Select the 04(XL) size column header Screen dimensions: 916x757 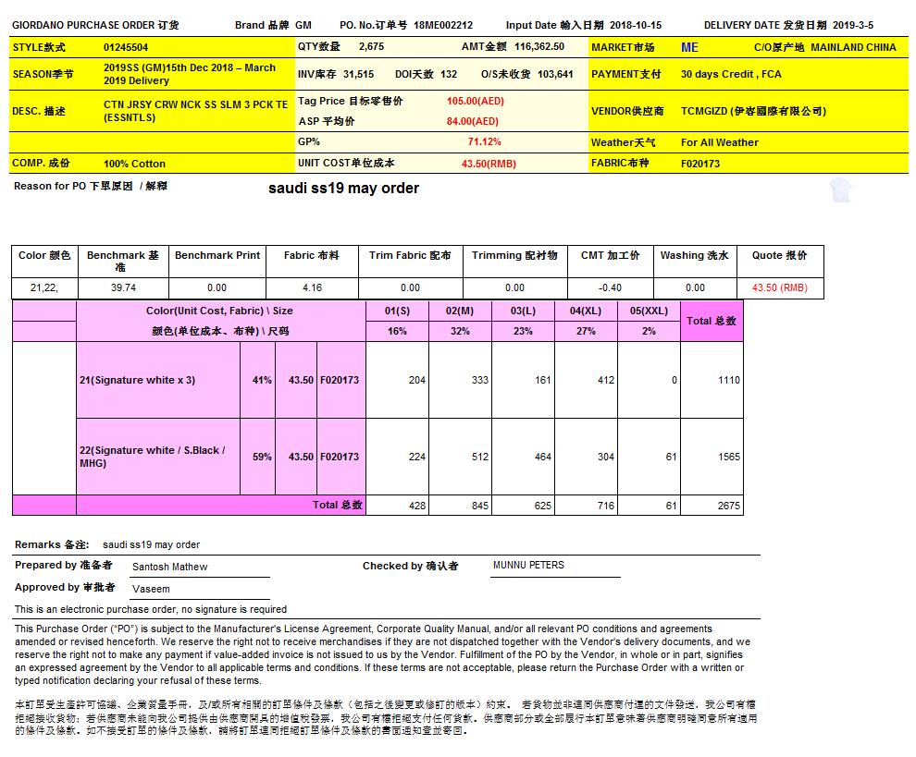[x=586, y=311]
